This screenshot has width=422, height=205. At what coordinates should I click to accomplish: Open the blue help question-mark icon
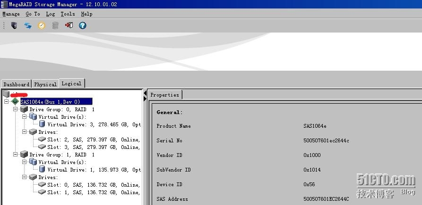pos(83,25)
